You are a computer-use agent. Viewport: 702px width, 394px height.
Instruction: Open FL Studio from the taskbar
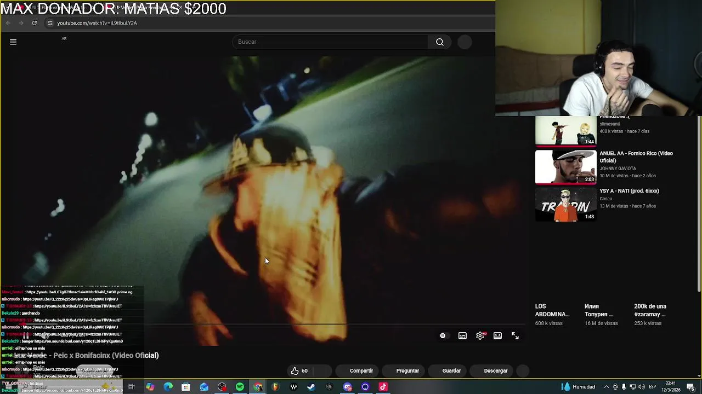point(275,387)
